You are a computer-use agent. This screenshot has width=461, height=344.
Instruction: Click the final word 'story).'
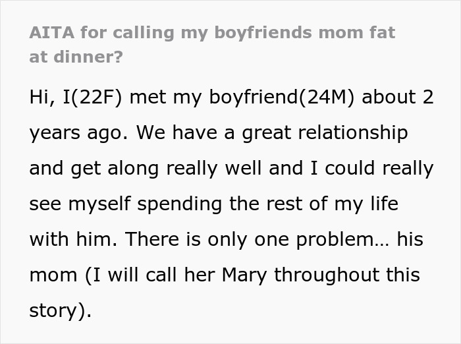pyautogui.click(x=60, y=310)
